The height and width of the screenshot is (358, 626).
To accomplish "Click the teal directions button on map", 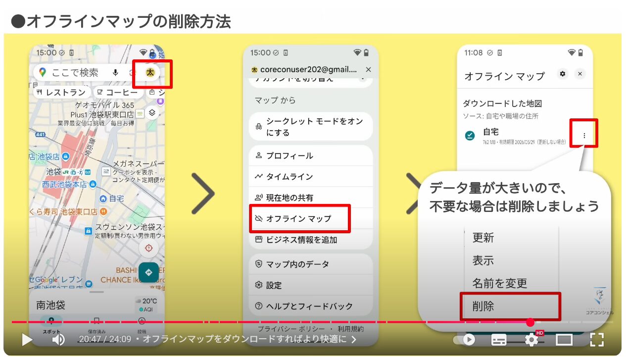I will tap(148, 272).
